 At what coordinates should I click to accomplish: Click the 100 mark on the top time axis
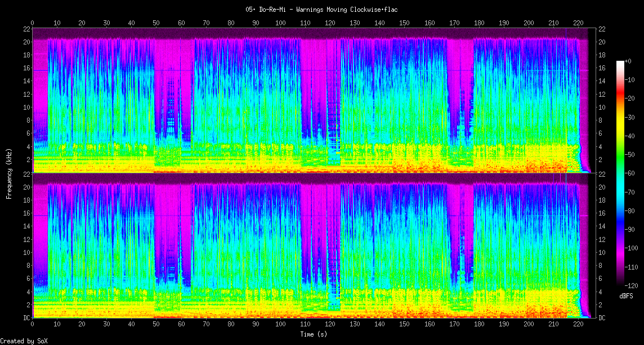pos(280,23)
